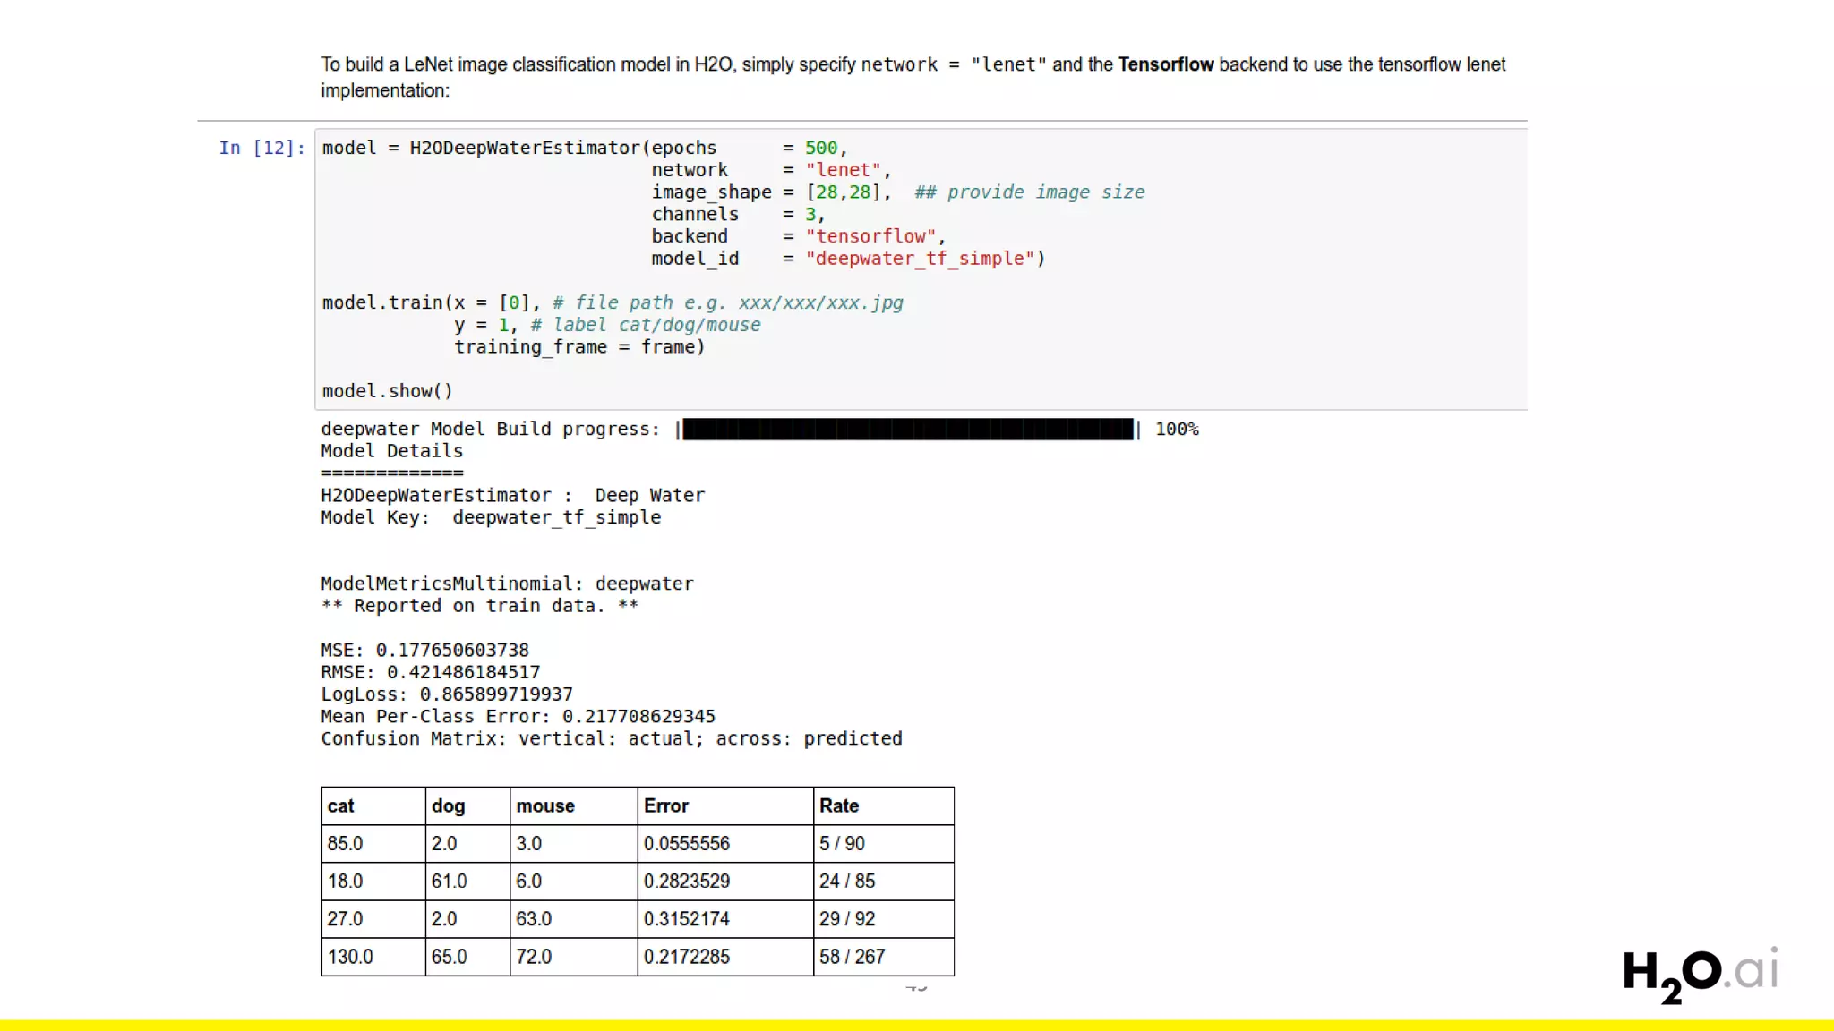Click the Rate column header
The height and width of the screenshot is (1031, 1834).
pyautogui.click(x=838, y=805)
